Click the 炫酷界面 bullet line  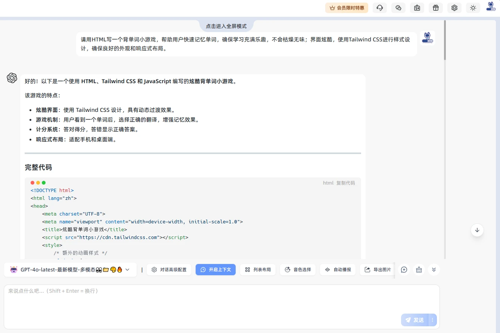click(x=106, y=110)
